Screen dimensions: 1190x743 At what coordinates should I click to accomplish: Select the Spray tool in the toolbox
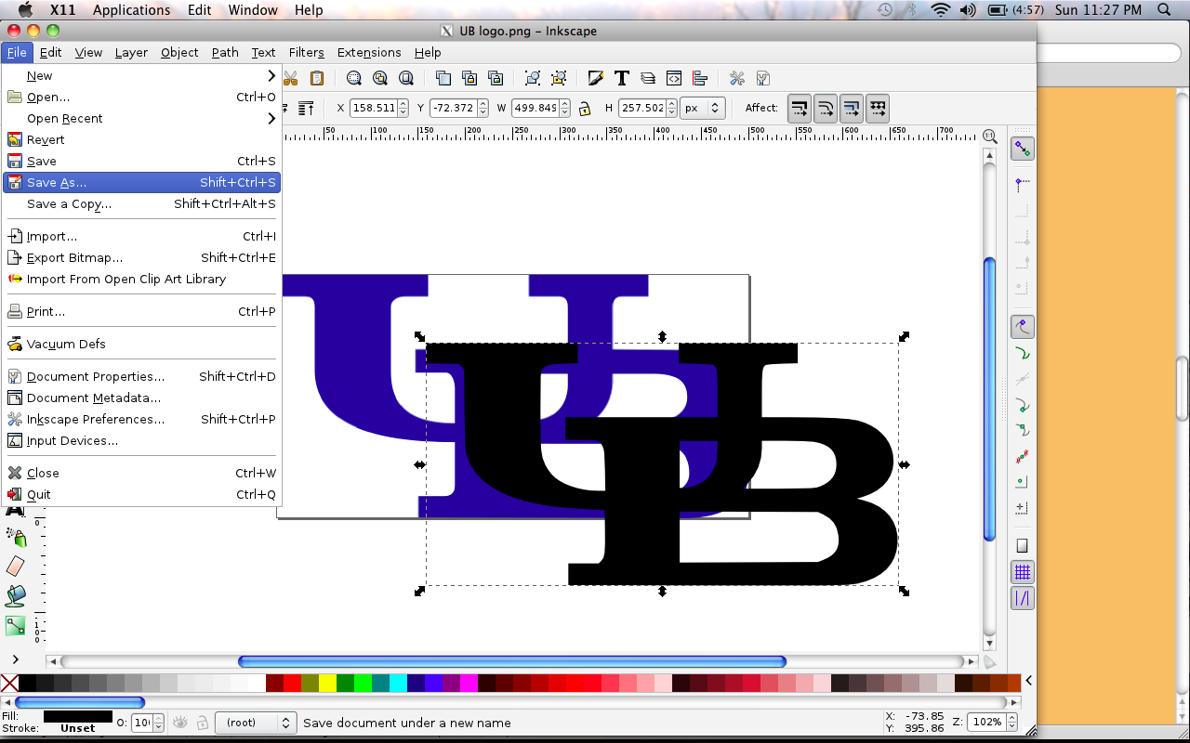tap(16, 536)
